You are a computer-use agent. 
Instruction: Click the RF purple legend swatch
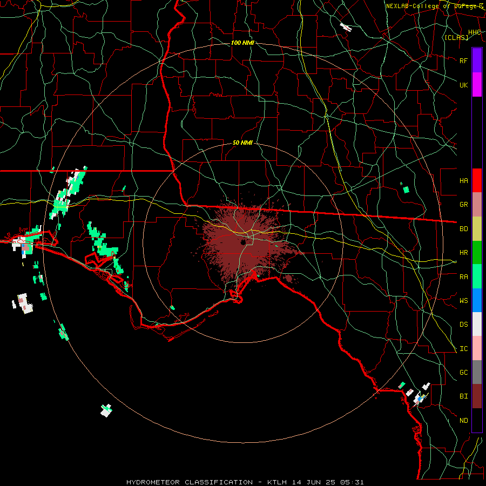[x=477, y=60]
